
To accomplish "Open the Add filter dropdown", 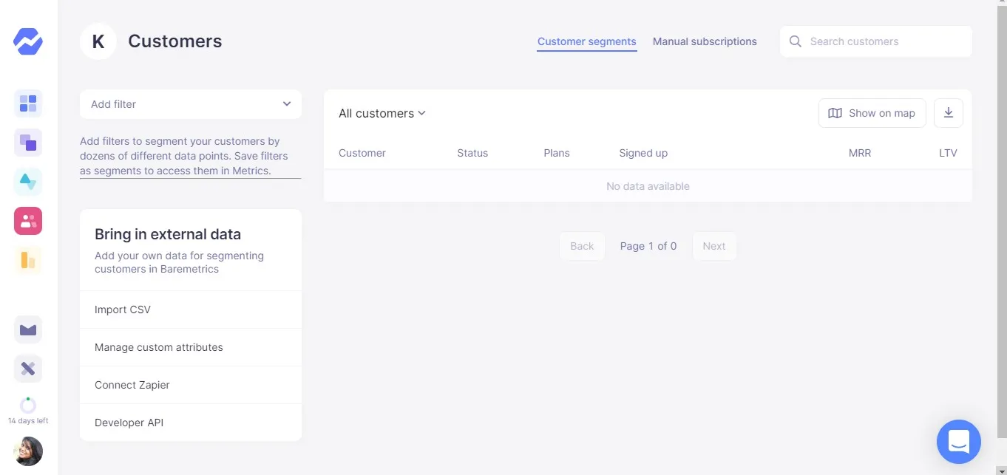I will pyautogui.click(x=191, y=104).
